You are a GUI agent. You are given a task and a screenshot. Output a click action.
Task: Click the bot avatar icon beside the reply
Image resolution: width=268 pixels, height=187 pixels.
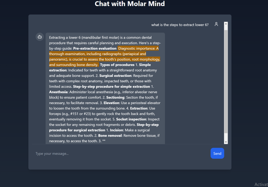coord(40,37)
